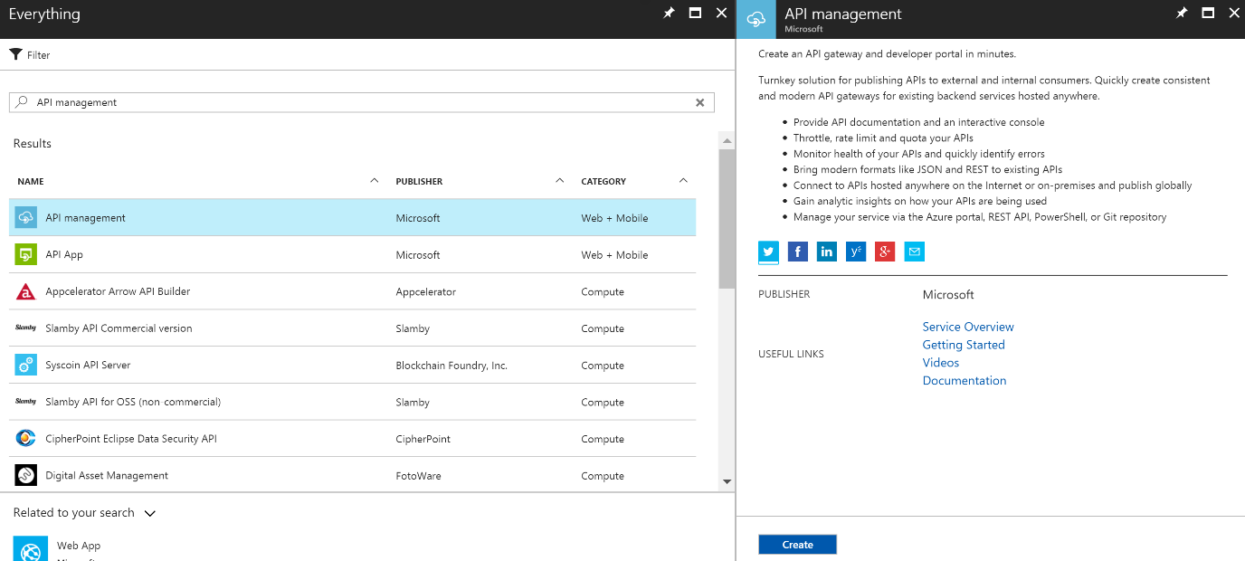The image size is (1245, 561).
Task: Click CipherPoint publisher cell
Action: point(423,439)
